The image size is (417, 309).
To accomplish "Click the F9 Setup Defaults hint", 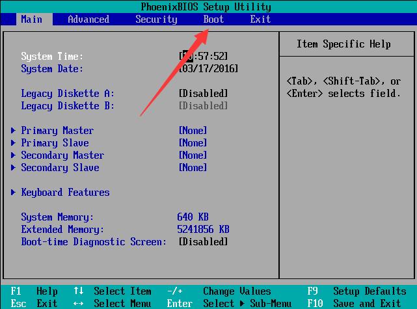I will (356, 291).
